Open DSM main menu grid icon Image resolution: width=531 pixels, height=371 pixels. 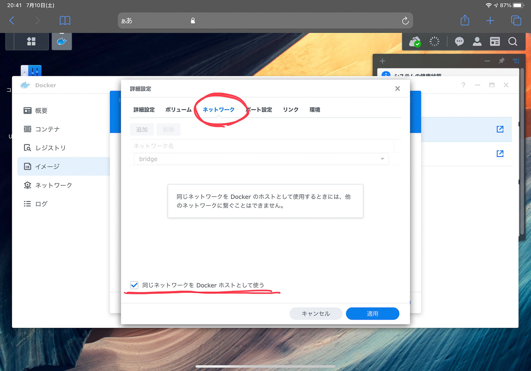tap(31, 41)
